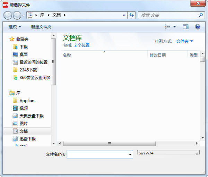This screenshot has width=208, height=177.
Task: Click the 2345下载 folder icon
Action: (x=15, y=70)
